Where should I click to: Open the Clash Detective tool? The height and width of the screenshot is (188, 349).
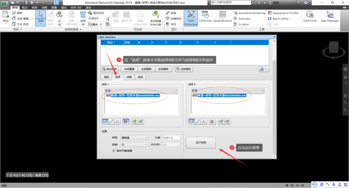click(191, 18)
